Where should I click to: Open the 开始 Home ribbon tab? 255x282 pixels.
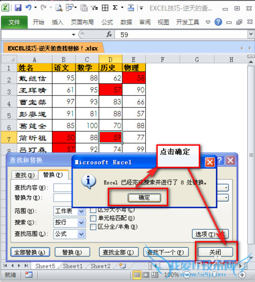[x=38, y=22]
